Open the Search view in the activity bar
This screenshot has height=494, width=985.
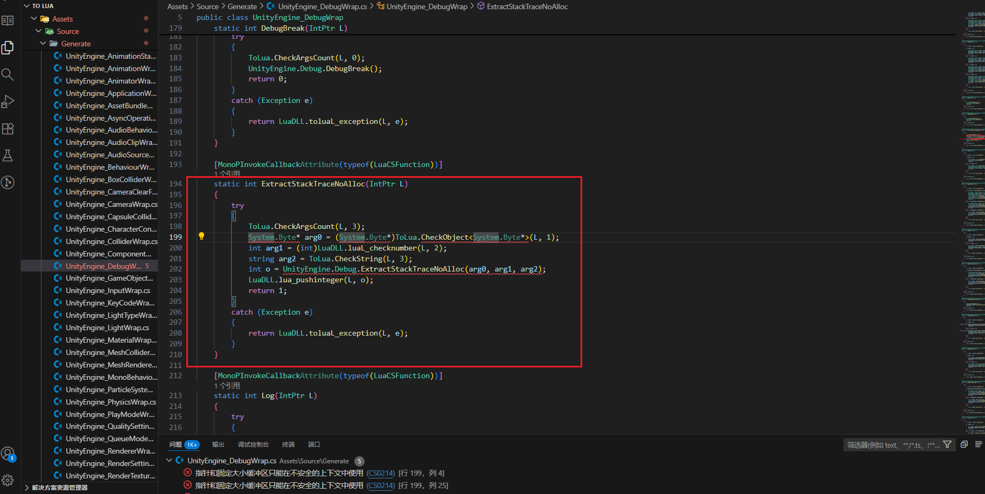[8, 74]
